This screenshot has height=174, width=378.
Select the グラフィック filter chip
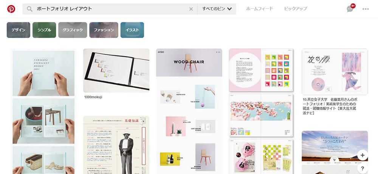point(73,30)
